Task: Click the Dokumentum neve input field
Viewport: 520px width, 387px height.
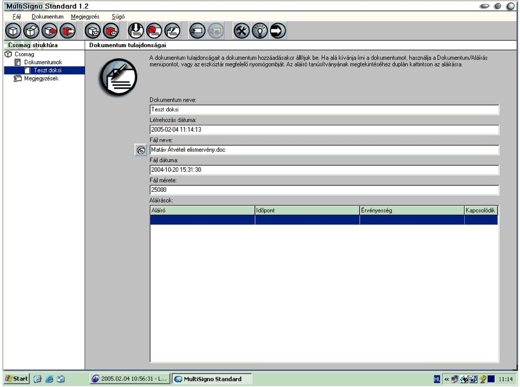Action: click(324, 110)
